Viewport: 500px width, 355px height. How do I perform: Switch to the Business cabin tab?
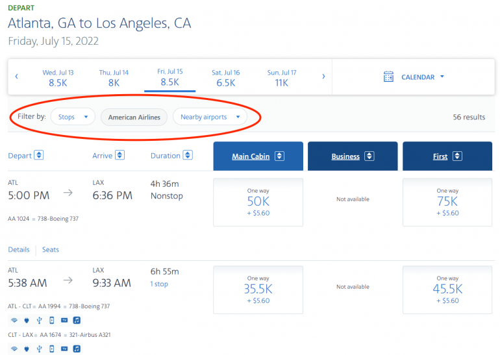[350, 156]
